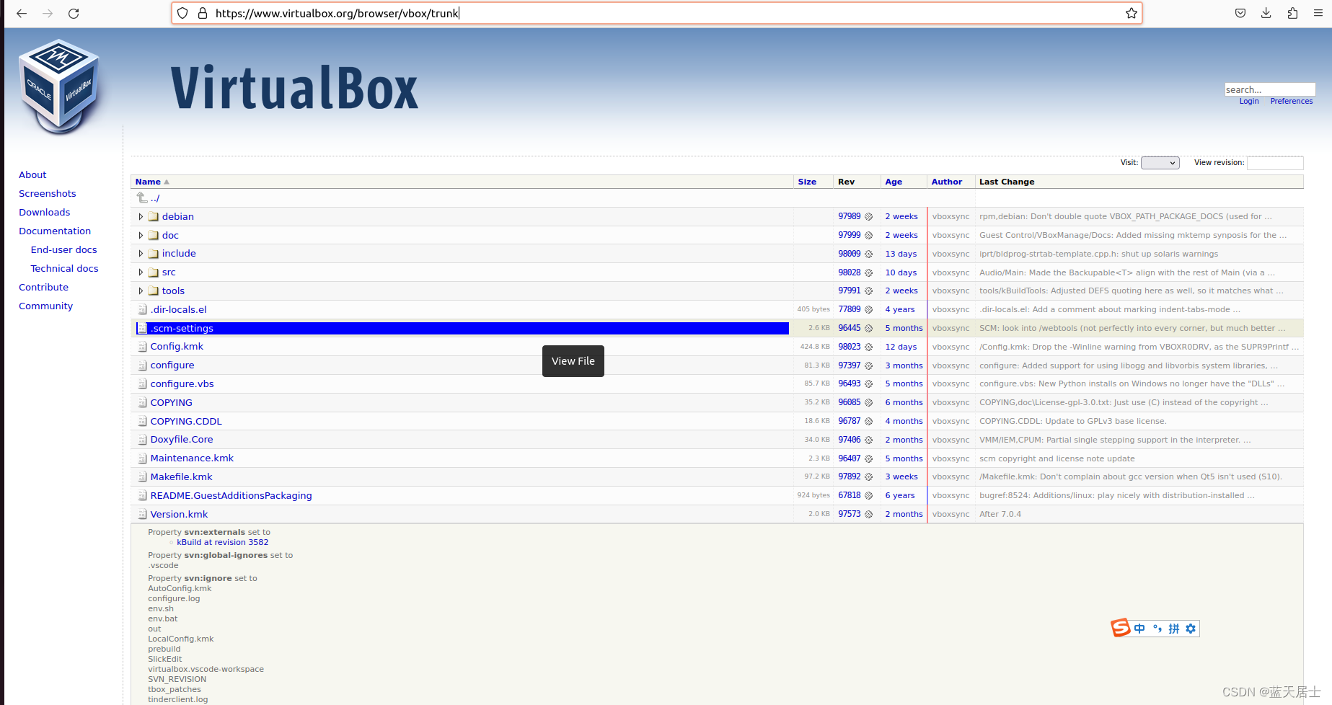Image resolution: width=1332 pixels, height=705 pixels.
Task: Toggle Chinese mode in the input method bar
Action: [1139, 629]
